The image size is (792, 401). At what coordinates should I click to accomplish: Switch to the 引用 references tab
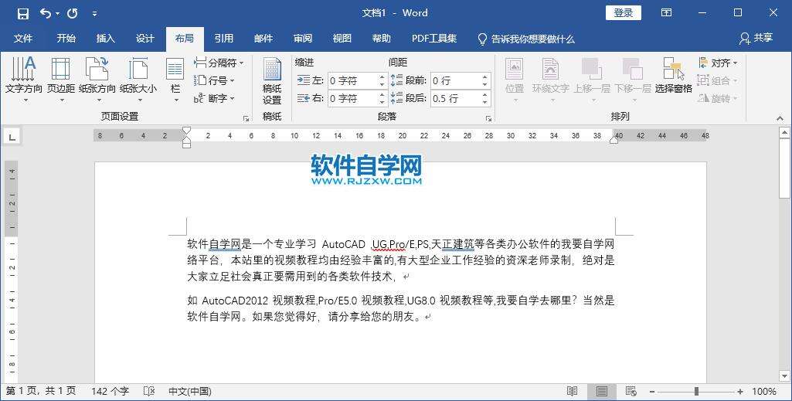pyautogui.click(x=224, y=39)
